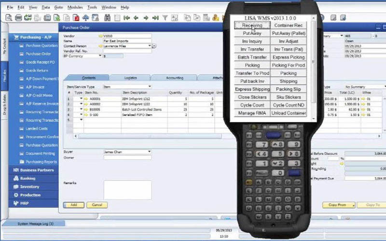Click the Print icon in the toolbar

[18, 17]
